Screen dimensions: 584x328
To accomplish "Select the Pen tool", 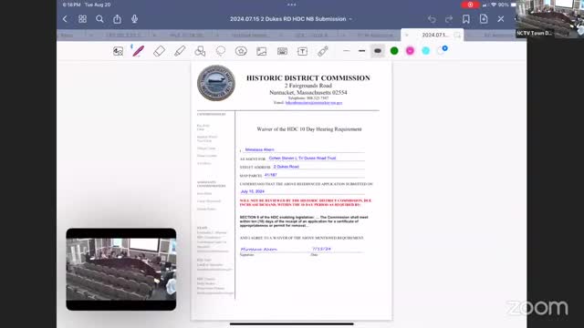I will tap(138, 51).
